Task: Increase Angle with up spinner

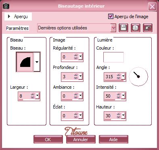Action: pos(119,75)
